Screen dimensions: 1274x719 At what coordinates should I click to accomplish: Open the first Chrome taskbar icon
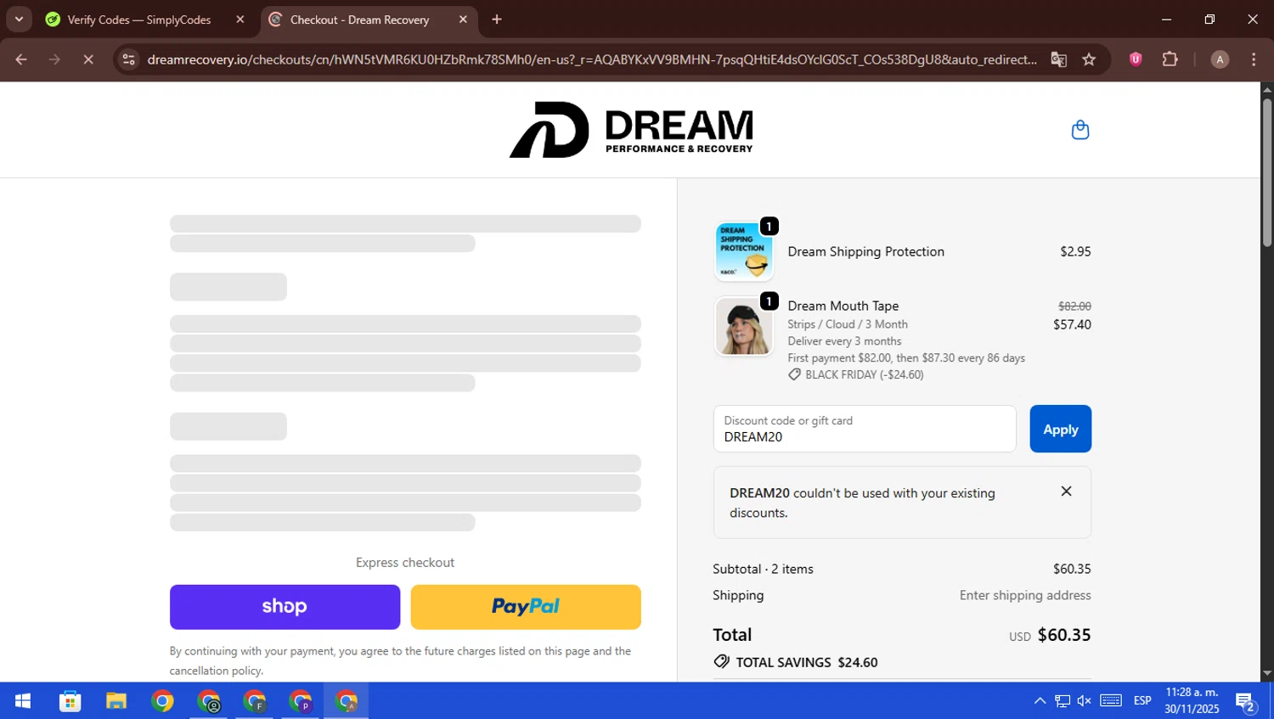click(x=162, y=701)
